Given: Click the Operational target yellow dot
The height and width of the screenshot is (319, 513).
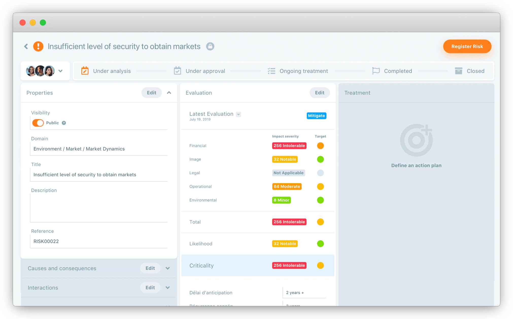Looking at the screenshot, I should 320,187.
